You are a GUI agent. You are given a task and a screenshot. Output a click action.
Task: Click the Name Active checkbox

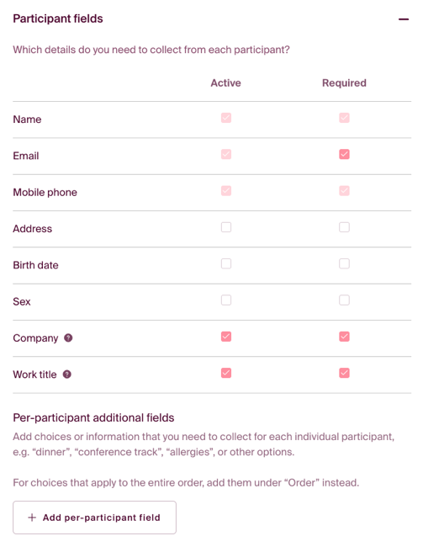[226, 118]
